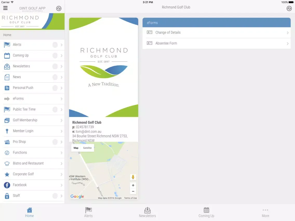Click the Facebook logo icon
This screenshot has width=295, height=221.
pos(7,185)
